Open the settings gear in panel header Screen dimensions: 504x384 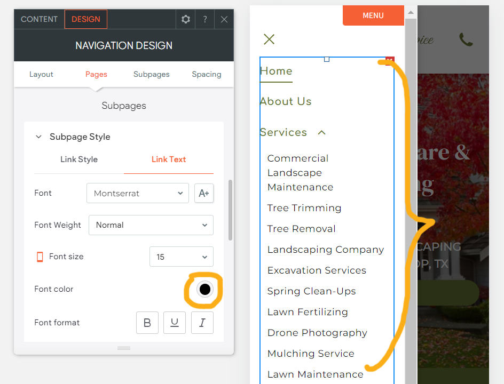tap(185, 19)
